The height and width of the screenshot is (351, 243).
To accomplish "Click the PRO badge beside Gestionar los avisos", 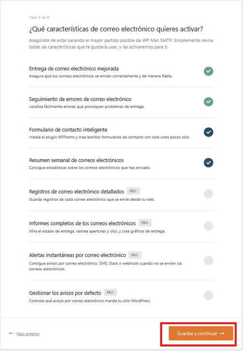I will [110, 293].
